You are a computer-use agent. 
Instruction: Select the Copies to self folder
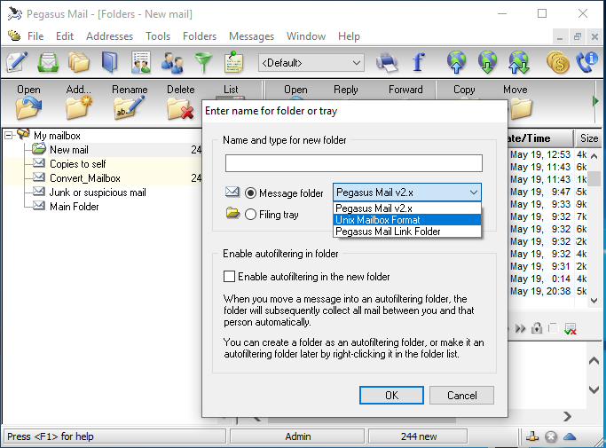[x=77, y=164]
